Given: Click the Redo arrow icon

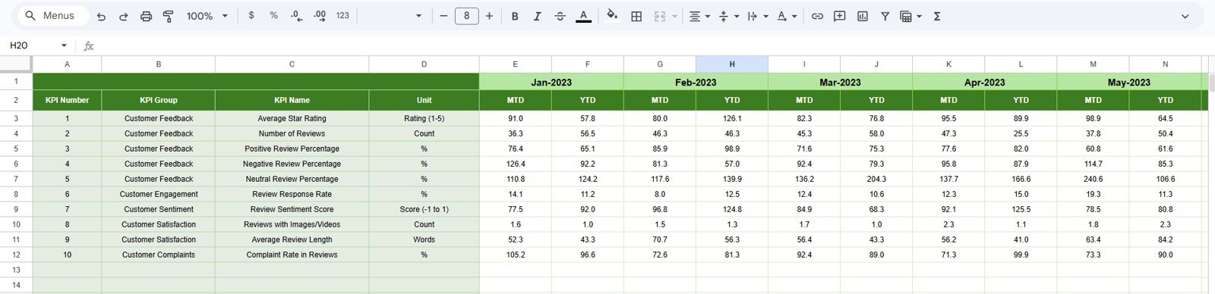Looking at the screenshot, I should point(123,16).
